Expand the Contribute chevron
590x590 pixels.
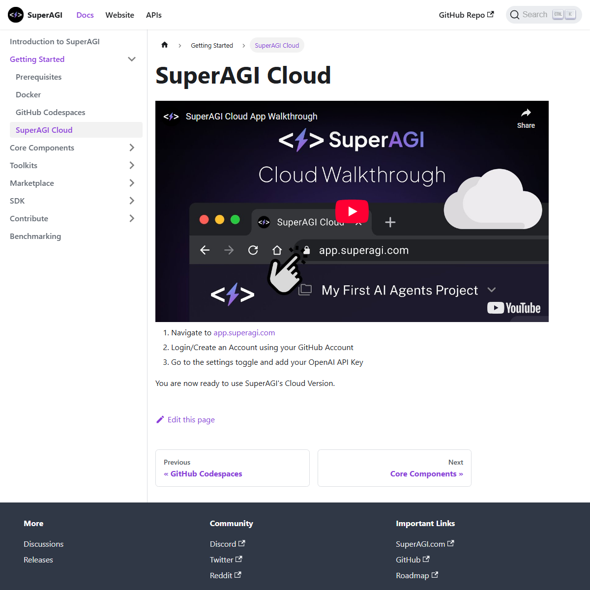point(132,218)
